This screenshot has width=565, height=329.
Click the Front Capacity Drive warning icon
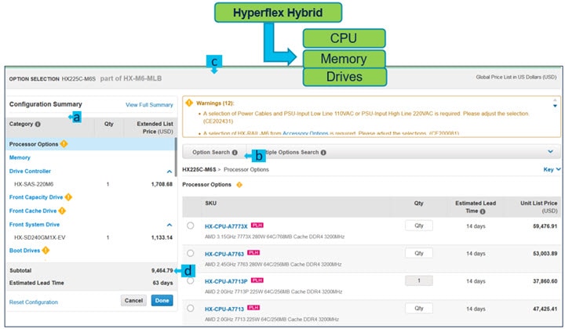(69, 197)
